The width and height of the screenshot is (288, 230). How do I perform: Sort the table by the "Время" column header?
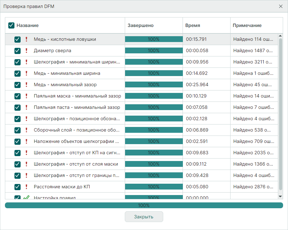(193, 25)
